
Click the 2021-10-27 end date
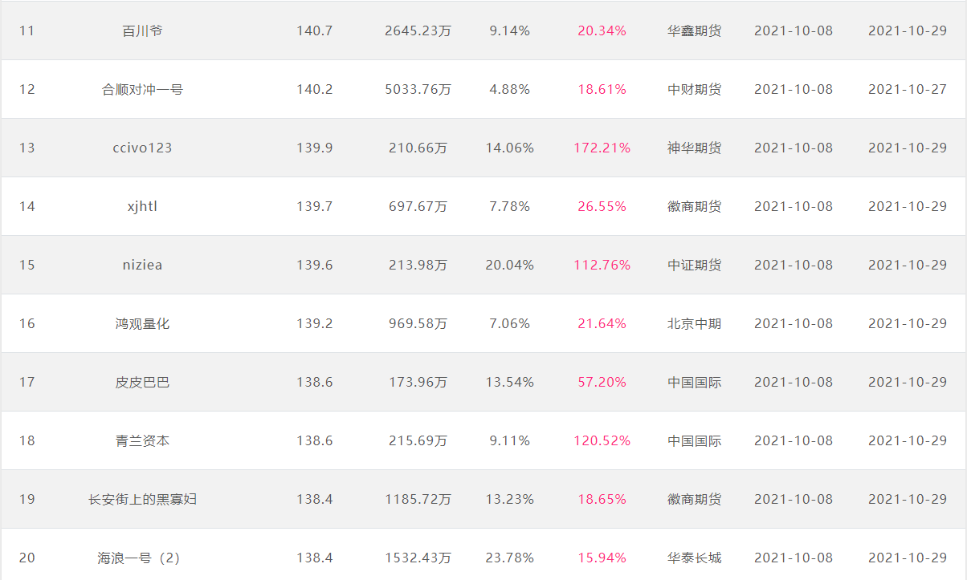coord(908,90)
